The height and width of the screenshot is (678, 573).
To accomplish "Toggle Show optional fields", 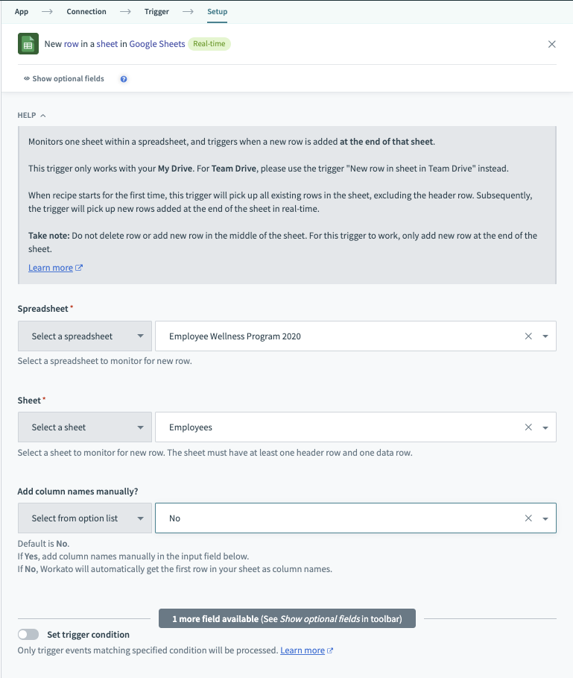I will pos(64,78).
